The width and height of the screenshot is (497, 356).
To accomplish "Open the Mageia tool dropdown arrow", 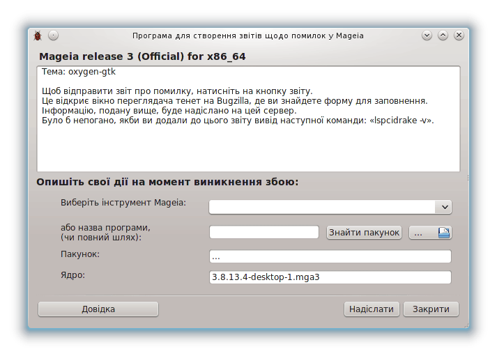I will [x=445, y=207].
